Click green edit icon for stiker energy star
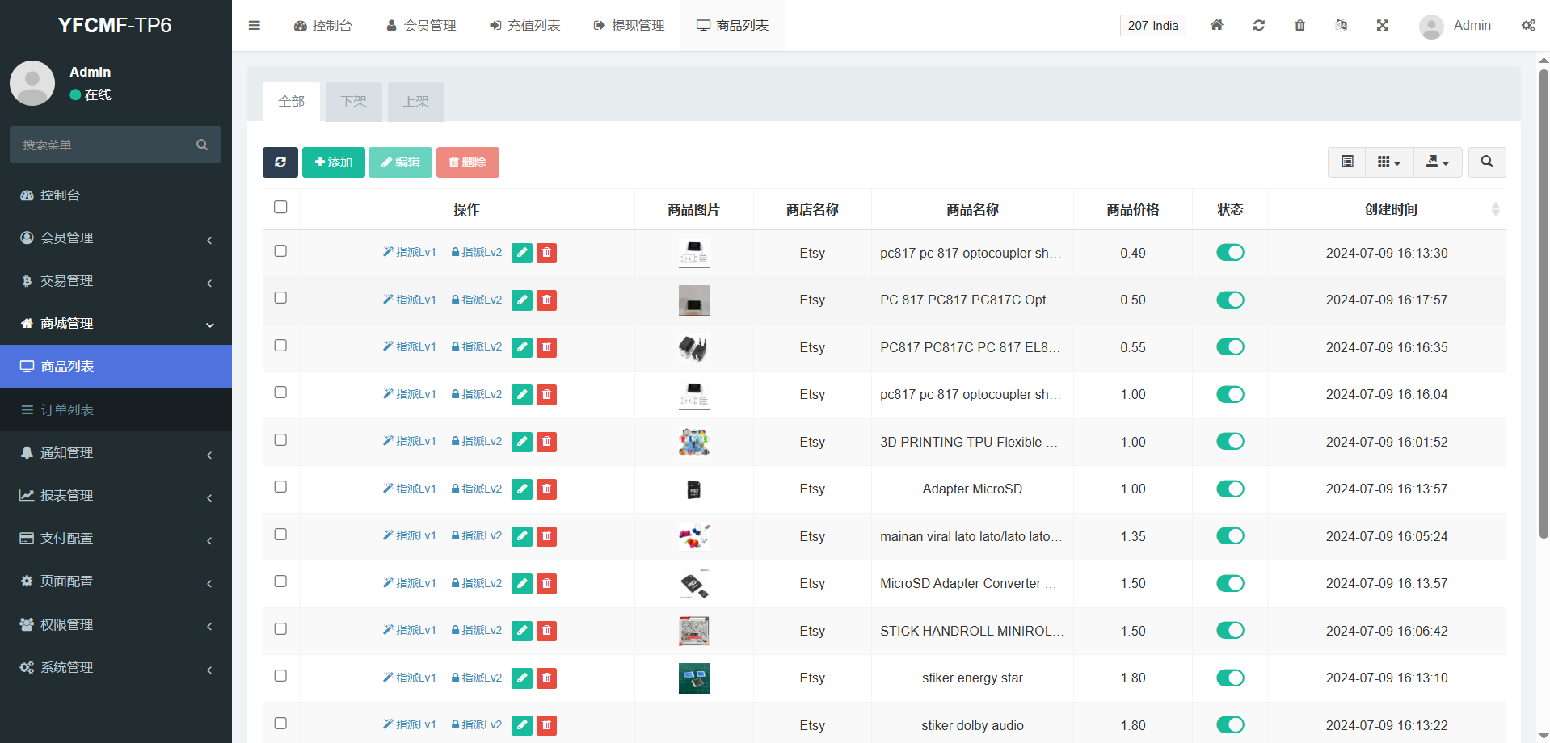Screen dimensions: 1550x743 coord(522,678)
